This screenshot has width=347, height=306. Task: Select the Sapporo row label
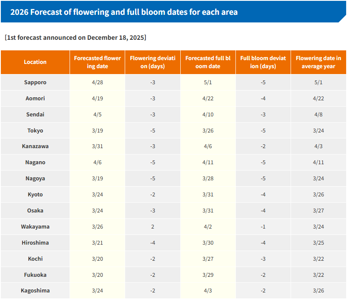(35, 83)
